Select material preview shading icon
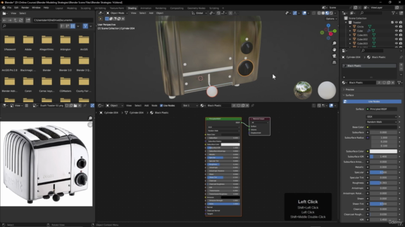The width and height of the screenshot is (405, 227). 327,13
